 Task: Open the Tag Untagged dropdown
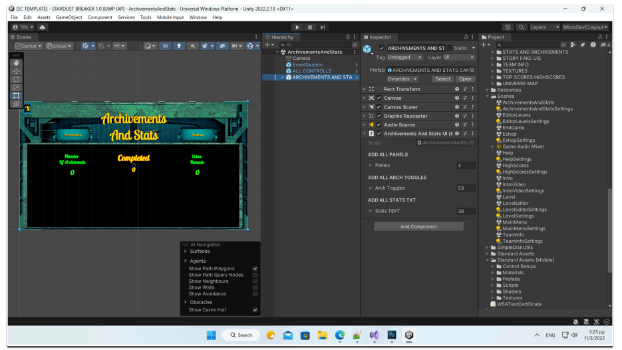coord(404,57)
